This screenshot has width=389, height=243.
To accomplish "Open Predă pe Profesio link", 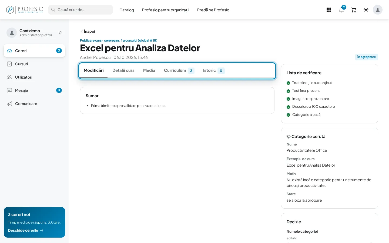I will [213, 10].
